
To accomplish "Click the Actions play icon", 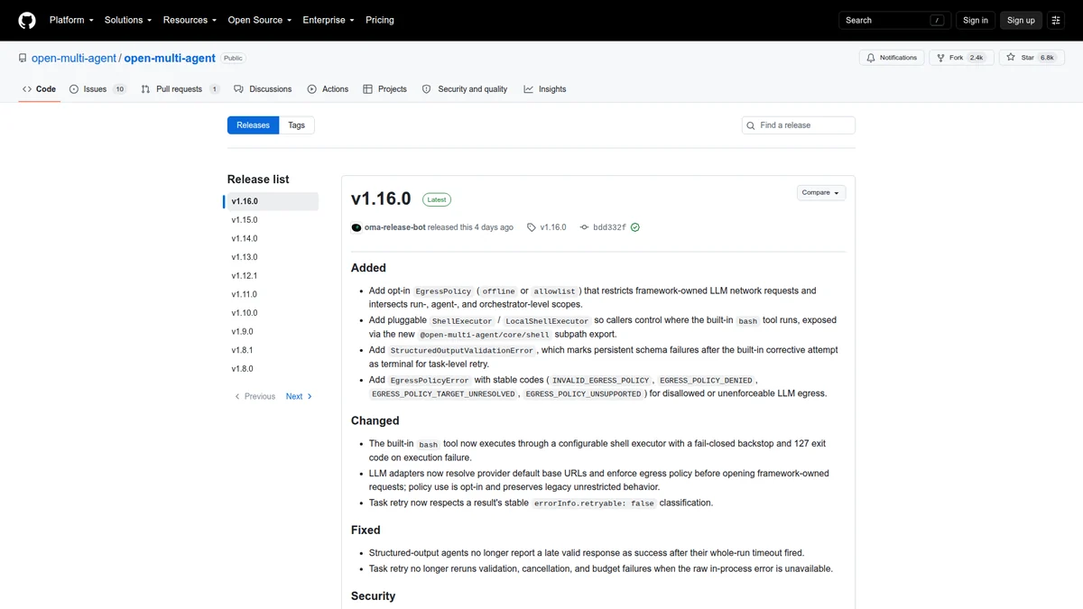I will (312, 89).
